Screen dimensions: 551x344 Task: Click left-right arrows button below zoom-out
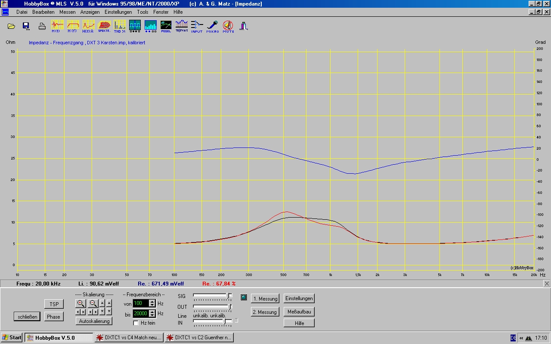pyautogui.click(x=93, y=312)
